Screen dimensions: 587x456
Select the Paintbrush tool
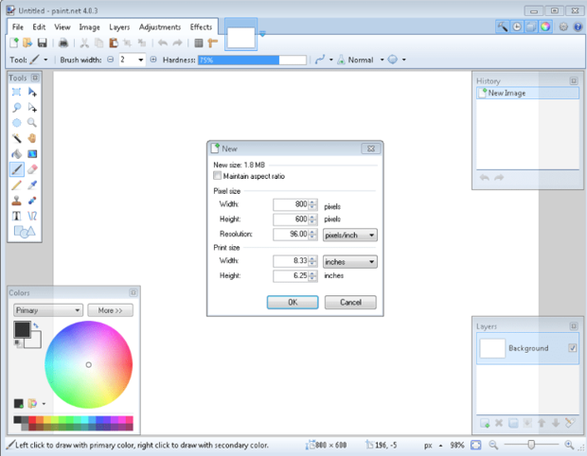(x=16, y=169)
